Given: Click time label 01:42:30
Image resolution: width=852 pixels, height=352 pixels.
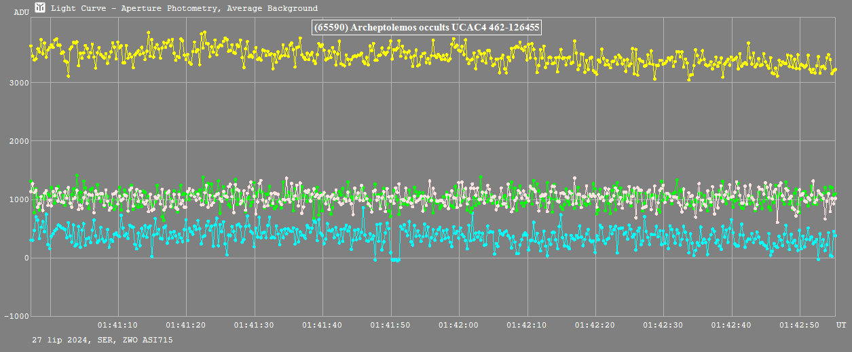Looking at the screenshot, I should [x=663, y=326].
